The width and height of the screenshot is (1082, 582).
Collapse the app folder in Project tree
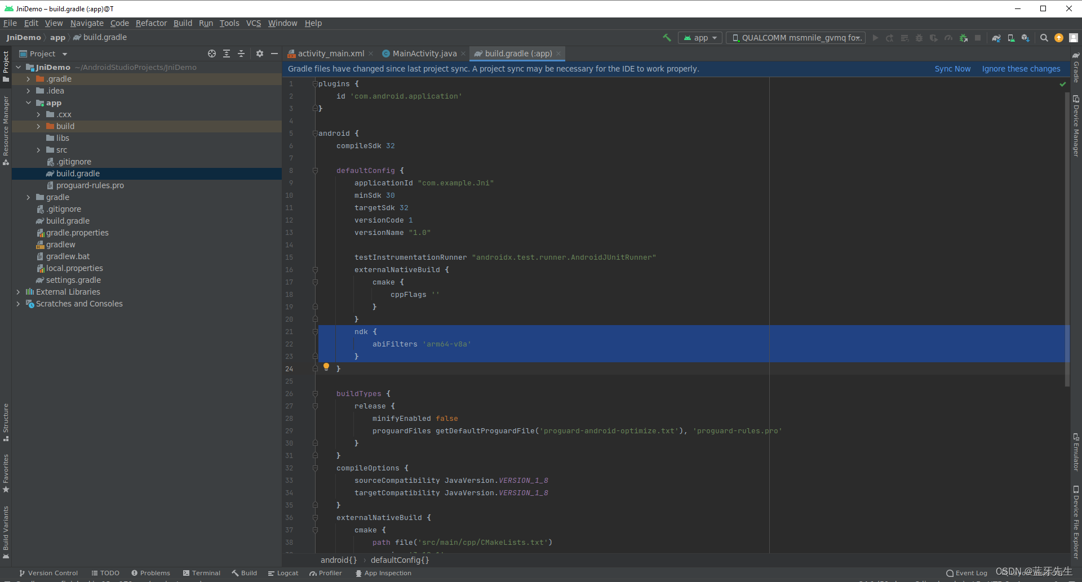pos(28,103)
